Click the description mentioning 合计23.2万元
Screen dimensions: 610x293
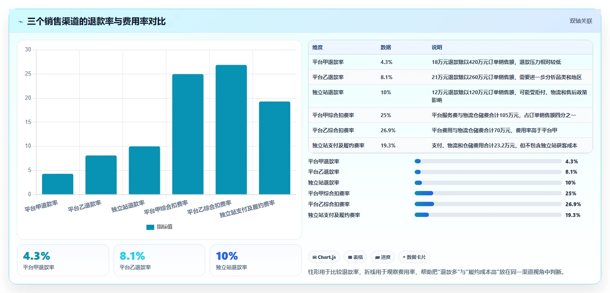click(504, 146)
